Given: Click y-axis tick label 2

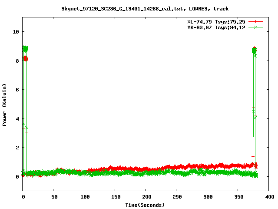Looking at the screenshot, I should [17, 148].
